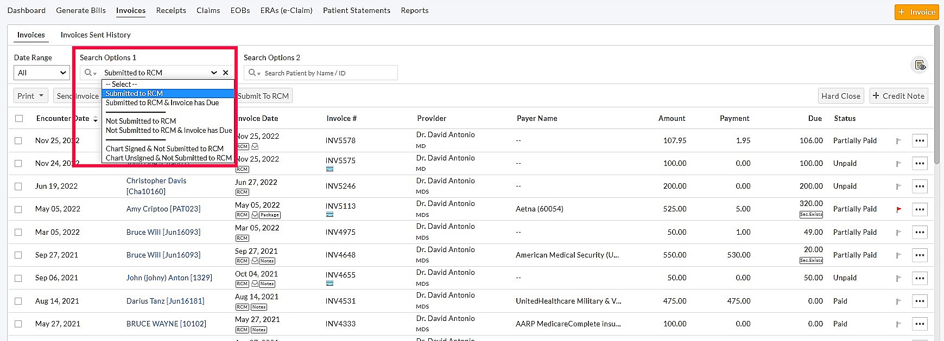Click the flag icon for INV4531
Viewport: 944px width, 341px height.
coord(899,301)
